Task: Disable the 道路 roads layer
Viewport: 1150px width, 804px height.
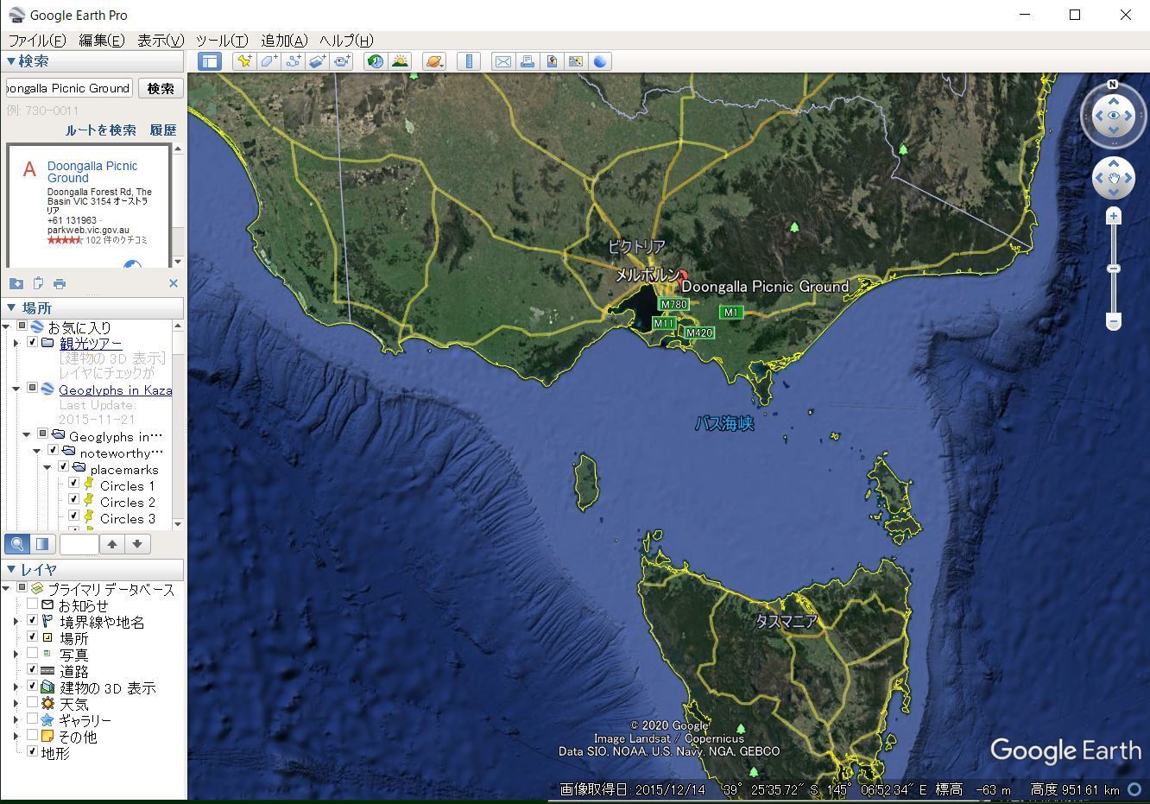Action: [x=32, y=669]
